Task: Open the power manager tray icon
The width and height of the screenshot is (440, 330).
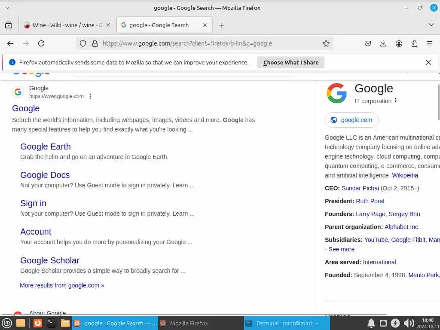Action: [x=395, y=323]
